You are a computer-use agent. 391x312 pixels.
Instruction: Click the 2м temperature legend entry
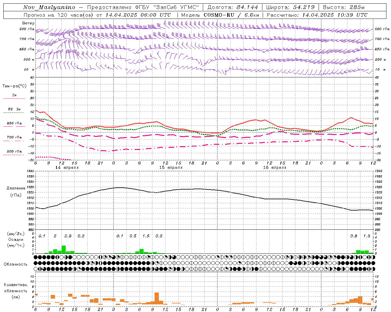tap(14, 95)
